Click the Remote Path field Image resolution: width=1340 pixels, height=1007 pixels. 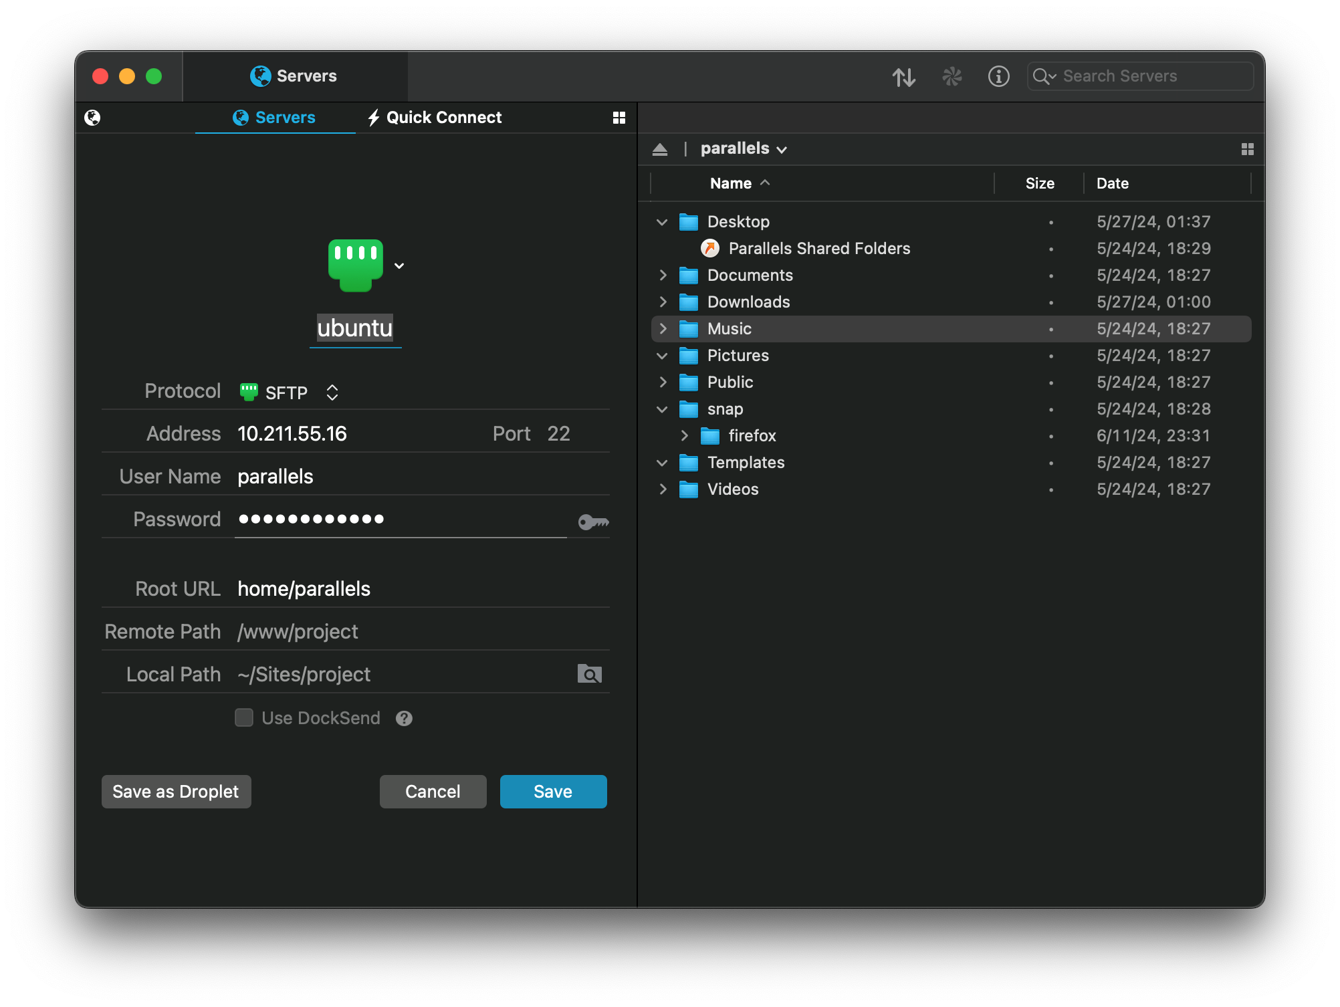(421, 632)
